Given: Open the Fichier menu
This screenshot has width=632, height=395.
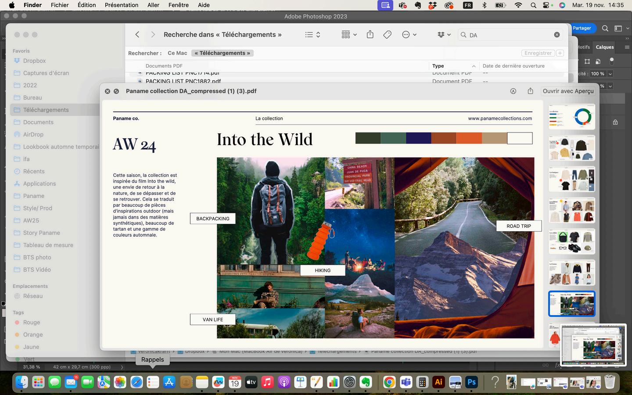Looking at the screenshot, I should (x=60, y=5).
